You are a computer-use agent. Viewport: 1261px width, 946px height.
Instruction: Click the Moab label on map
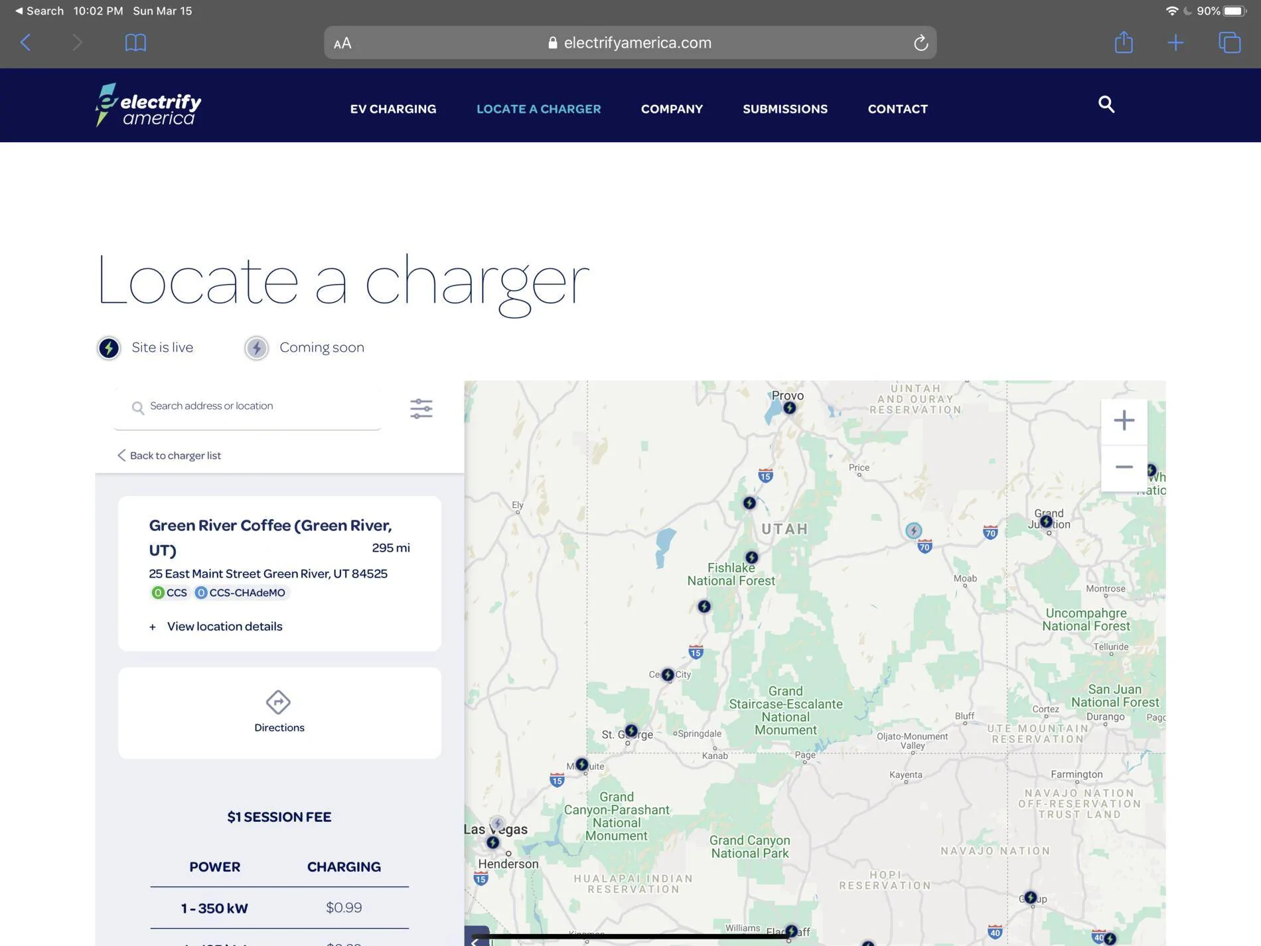965,578
